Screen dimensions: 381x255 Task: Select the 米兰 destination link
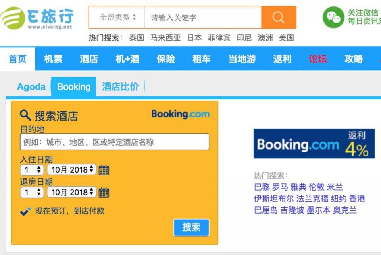point(335,187)
